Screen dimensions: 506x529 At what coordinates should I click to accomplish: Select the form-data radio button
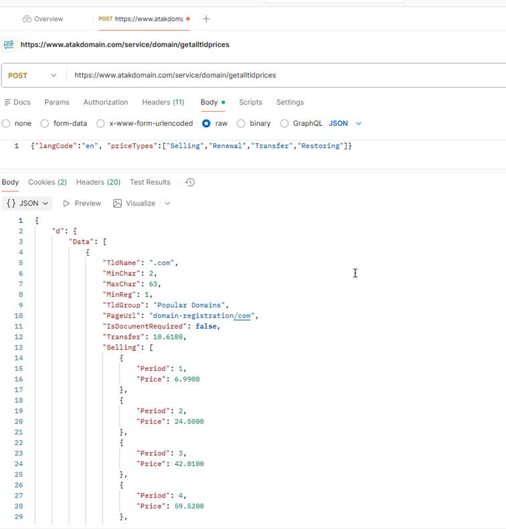pyautogui.click(x=45, y=123)
